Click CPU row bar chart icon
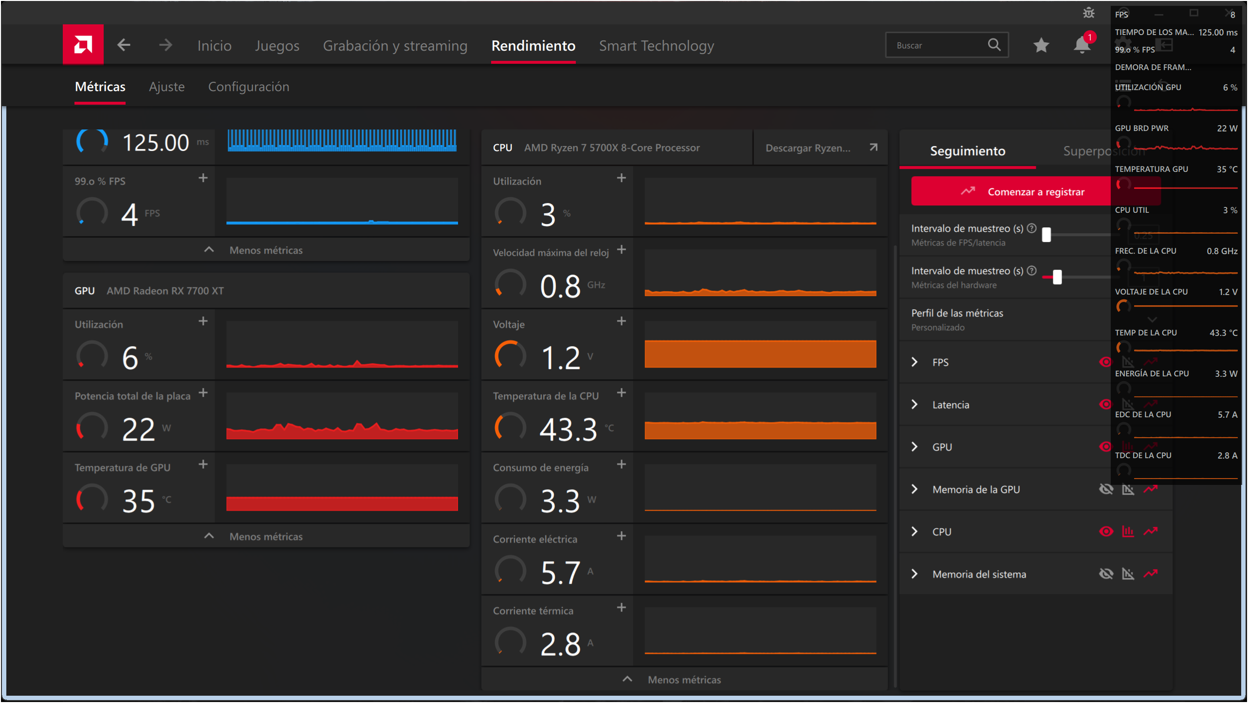This screenshot has width=1248, height=703. pos(1128,532)
